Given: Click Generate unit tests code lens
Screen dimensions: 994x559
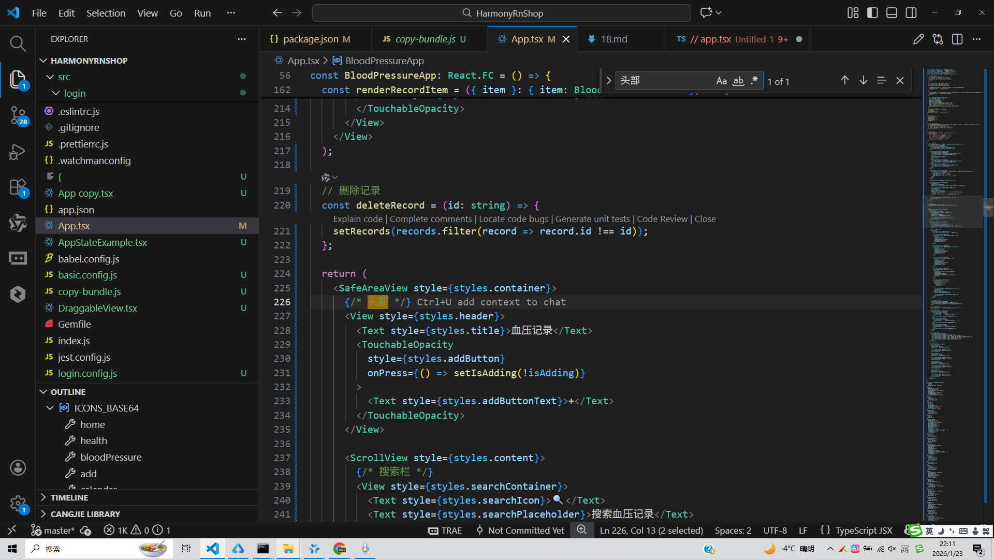Looking at the screenshot, I should [x=592, y=219].
